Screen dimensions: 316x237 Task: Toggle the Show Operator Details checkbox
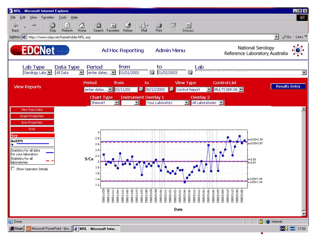click(x=13, y=169)
